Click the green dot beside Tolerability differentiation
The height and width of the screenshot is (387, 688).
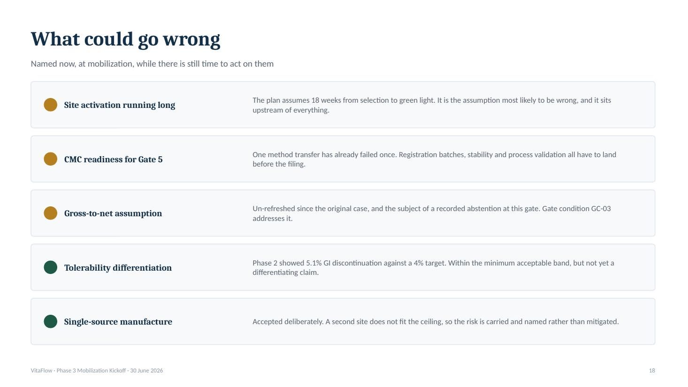pyautogui.click(x=50, y=267)
